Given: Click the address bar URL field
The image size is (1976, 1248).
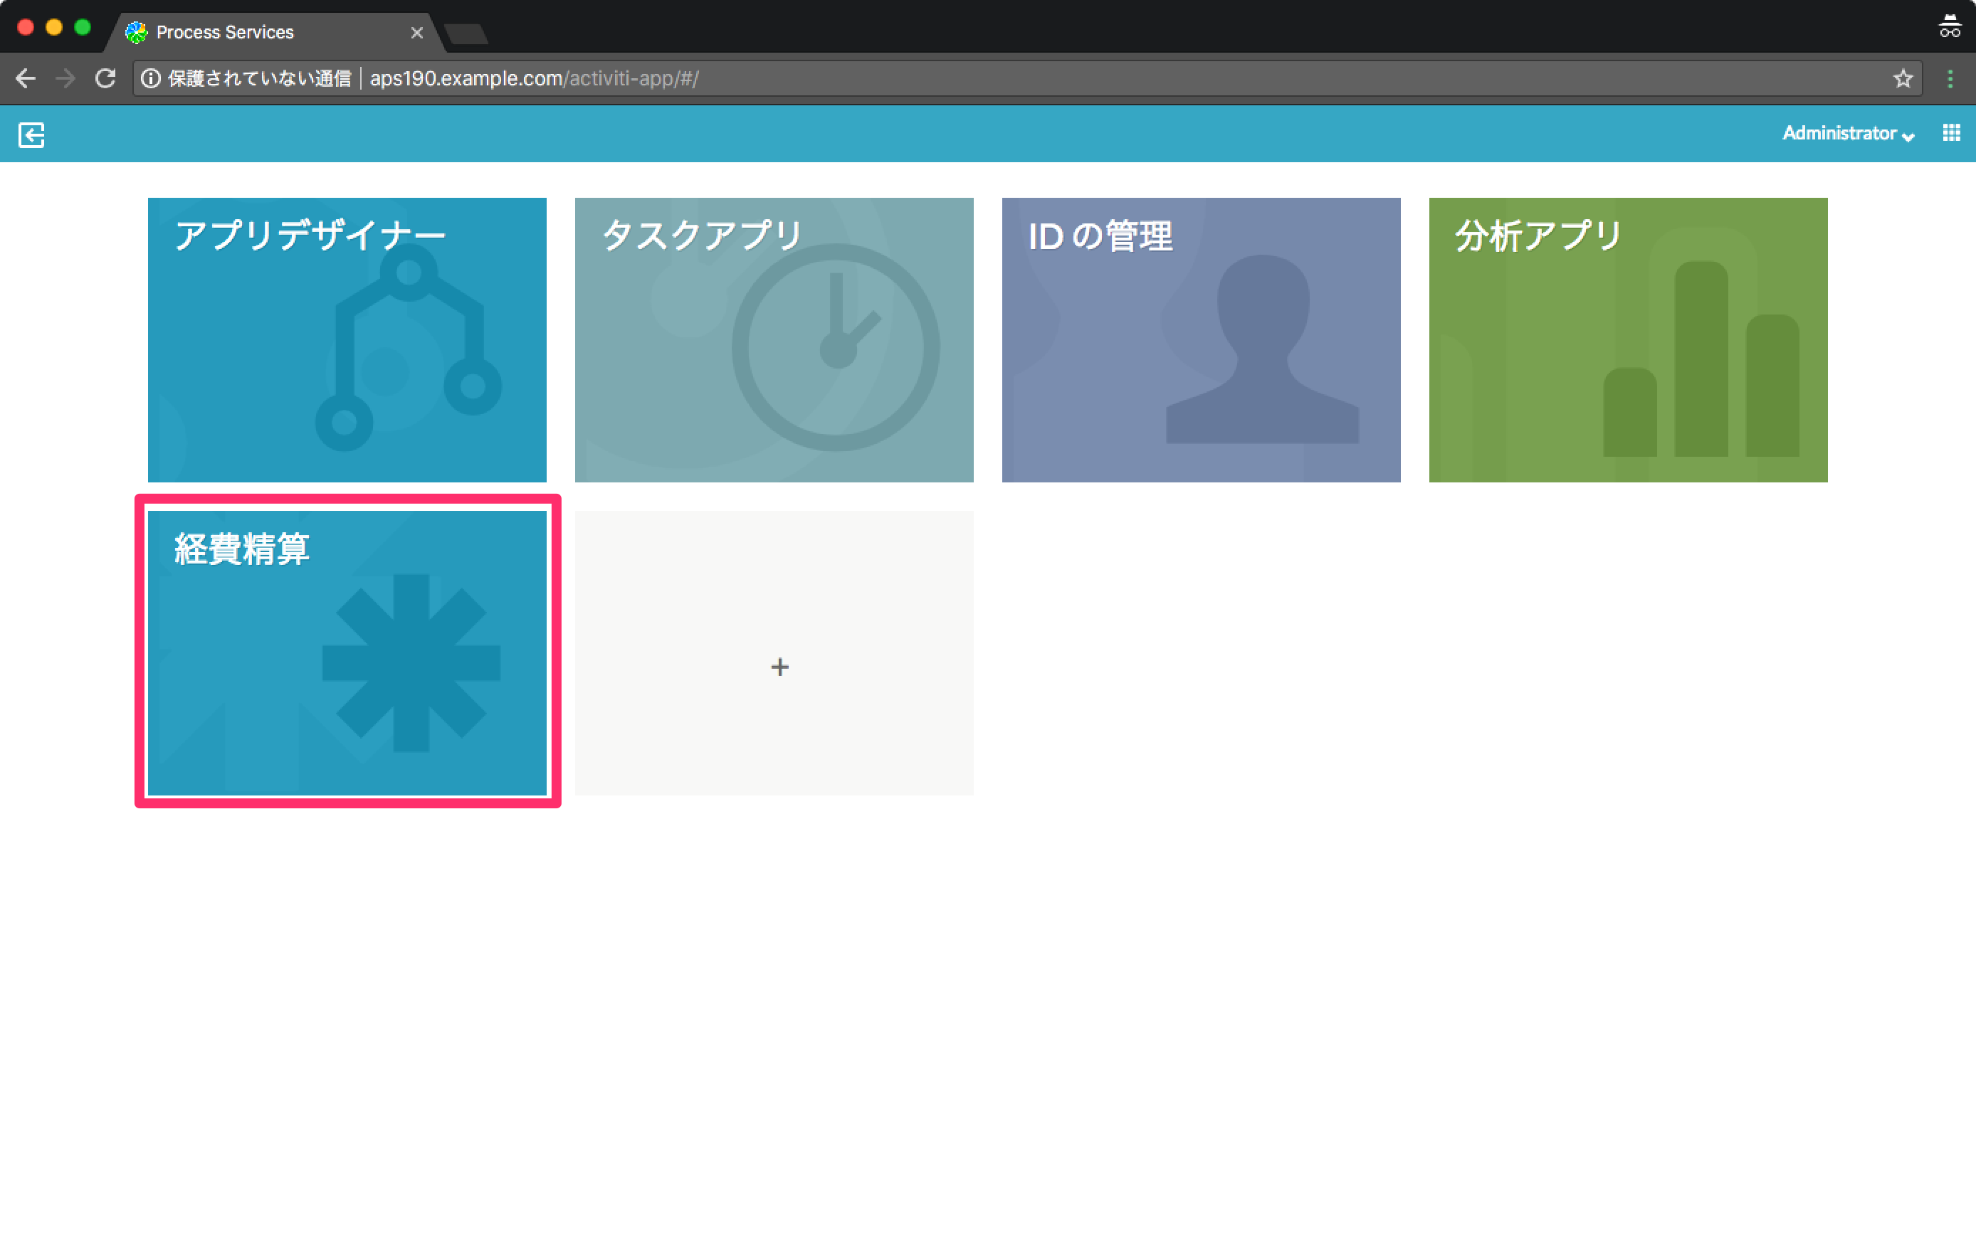Looking at the screenshot, I should click(x=1027, y=79).
